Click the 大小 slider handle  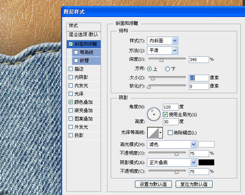(x=153, y=78)
